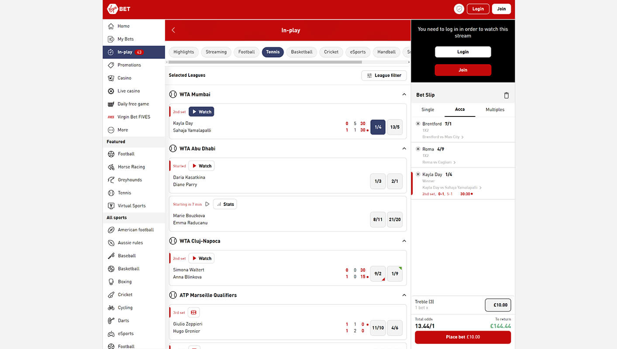Watch Kayla Day match stream
Image resolution: width=617 pixels, height=349 pixels.
pos(201,112)
